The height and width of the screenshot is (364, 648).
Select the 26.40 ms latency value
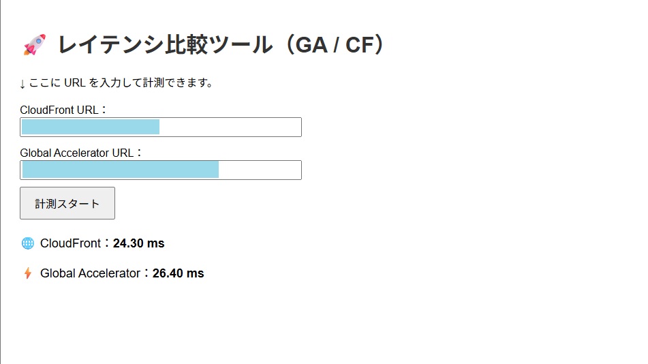pos(178,273)
